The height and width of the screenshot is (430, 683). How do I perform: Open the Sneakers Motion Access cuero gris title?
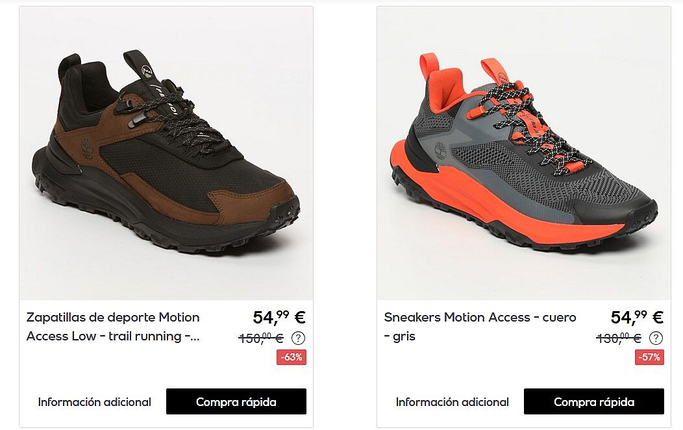coord(480,327)
